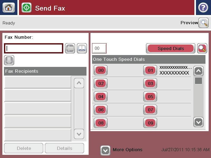Select the fourth Fax Recipients row

38,122
